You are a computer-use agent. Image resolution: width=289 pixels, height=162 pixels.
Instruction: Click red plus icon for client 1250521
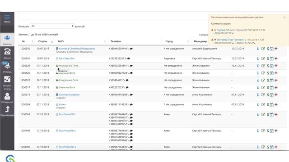coord(276,80)
